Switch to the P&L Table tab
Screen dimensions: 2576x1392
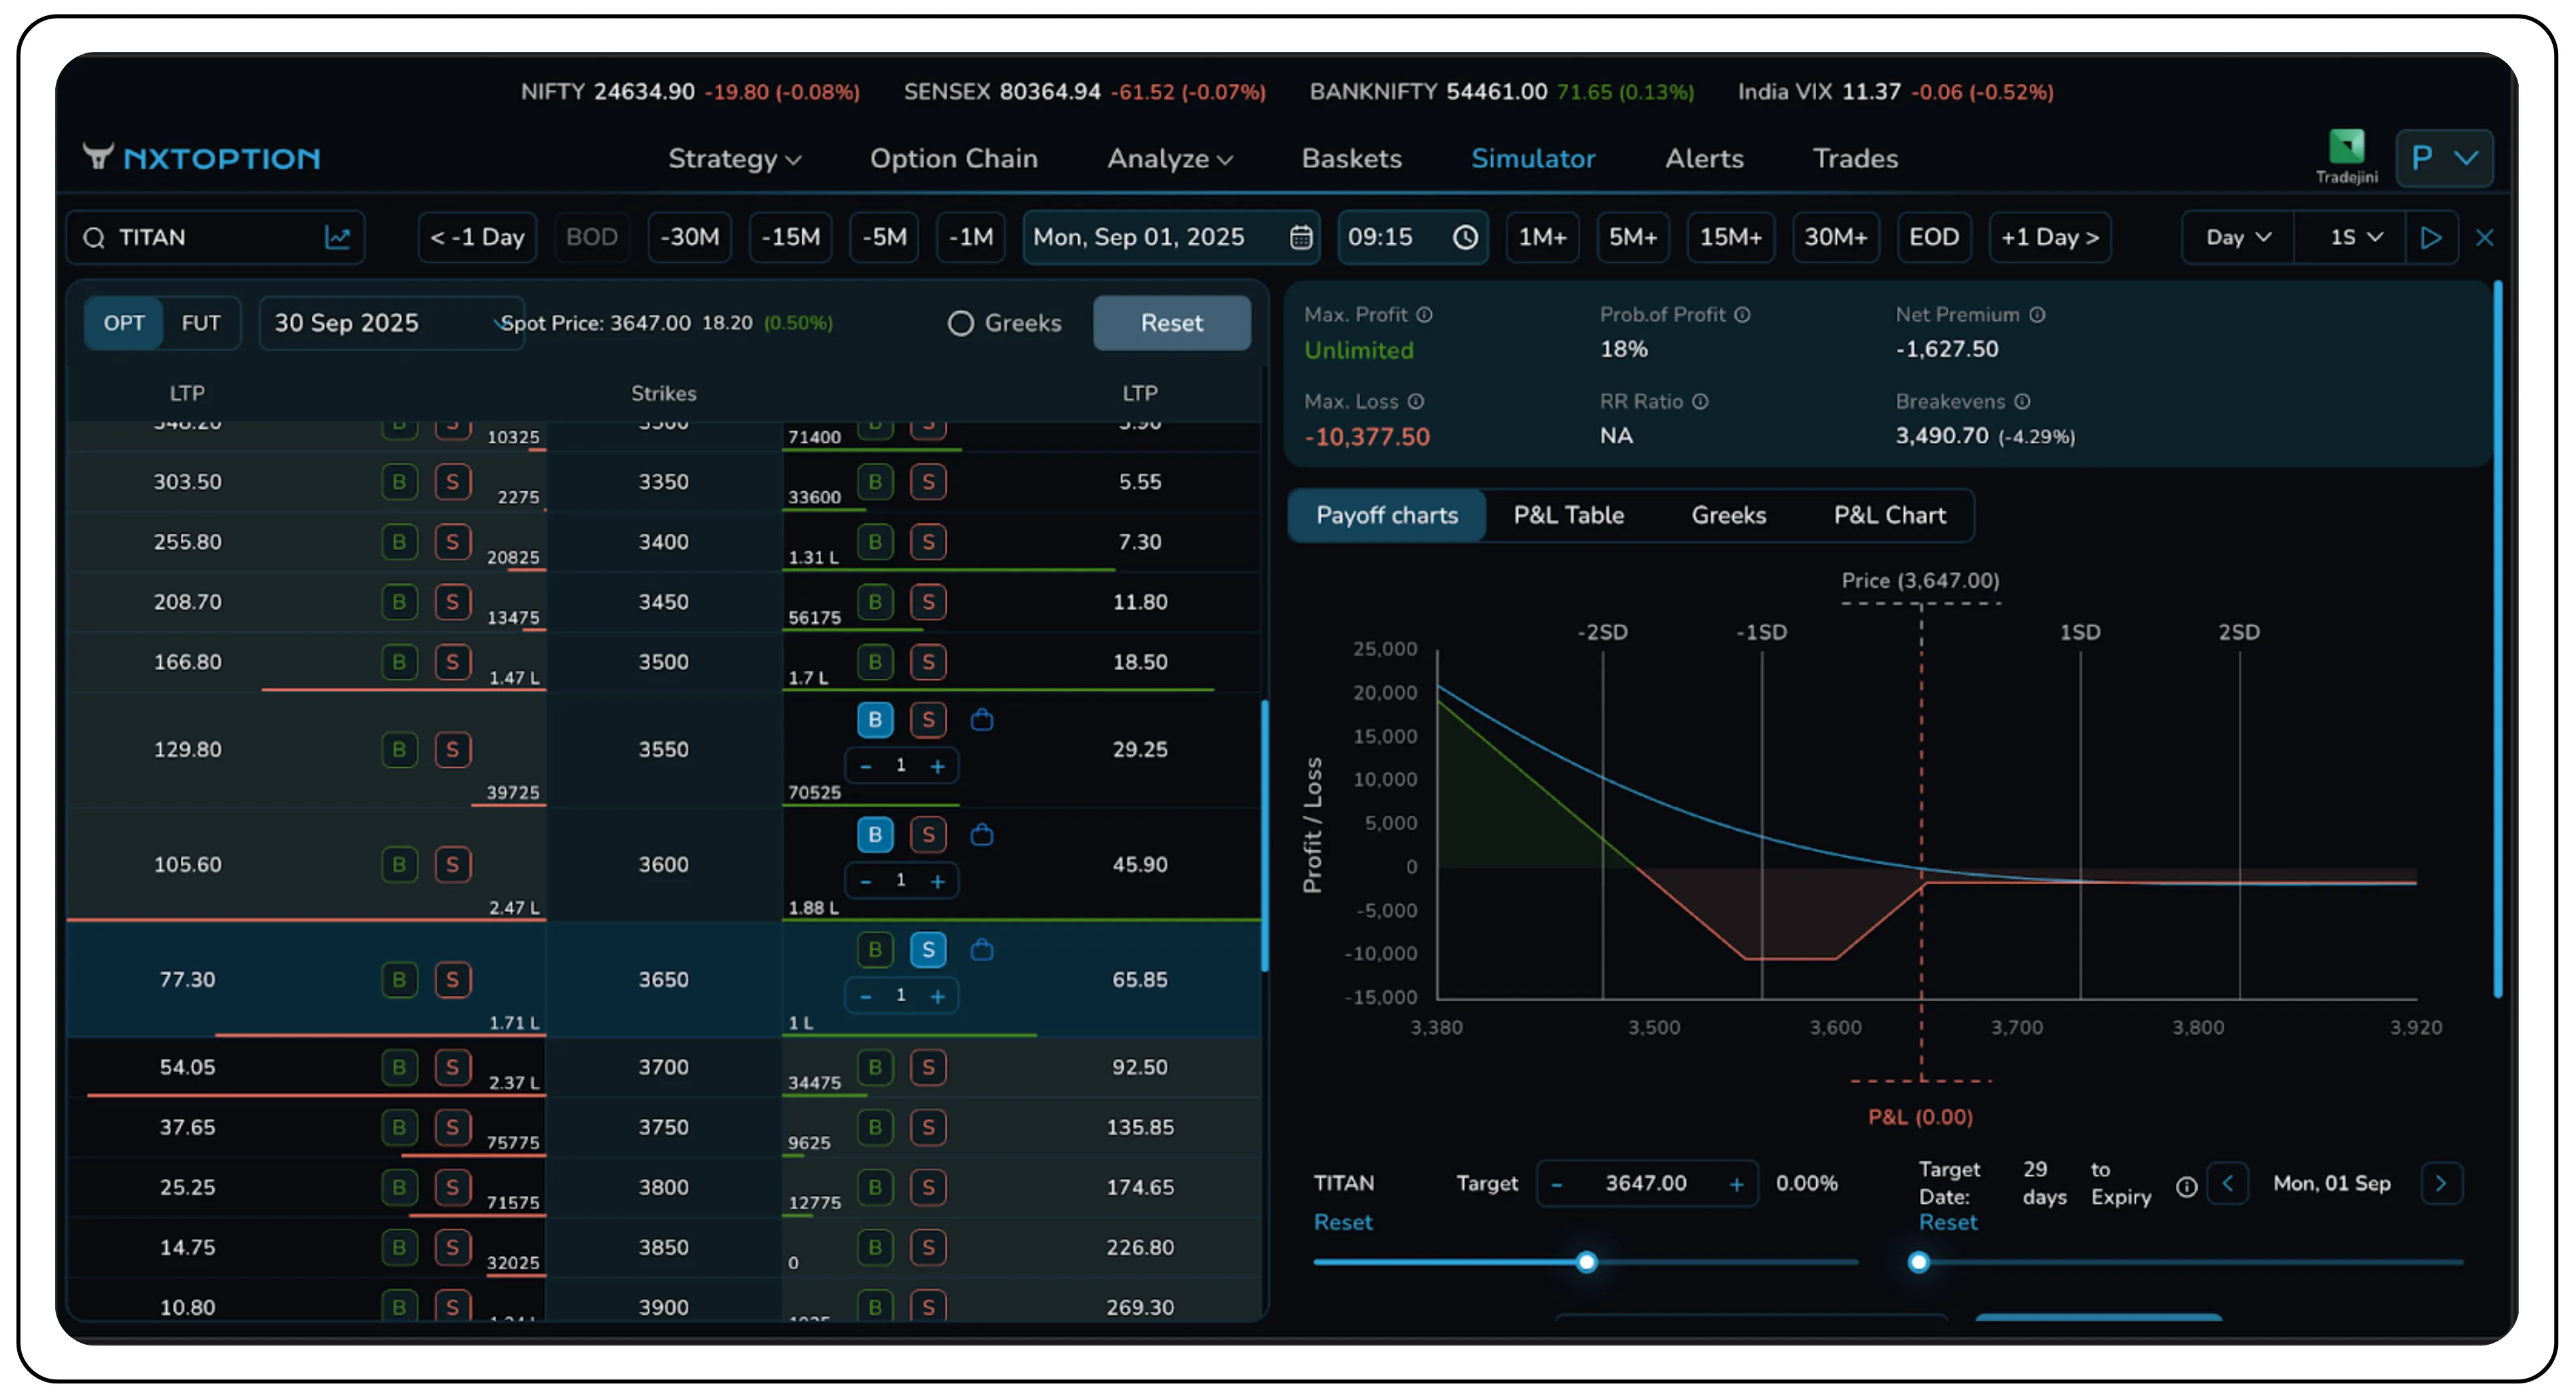[1568, 515]
